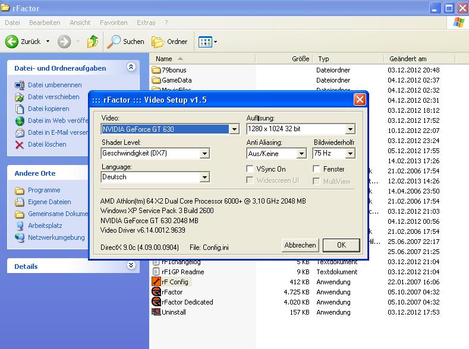Enable the VSync On checkbox

[x=250, y=169]
